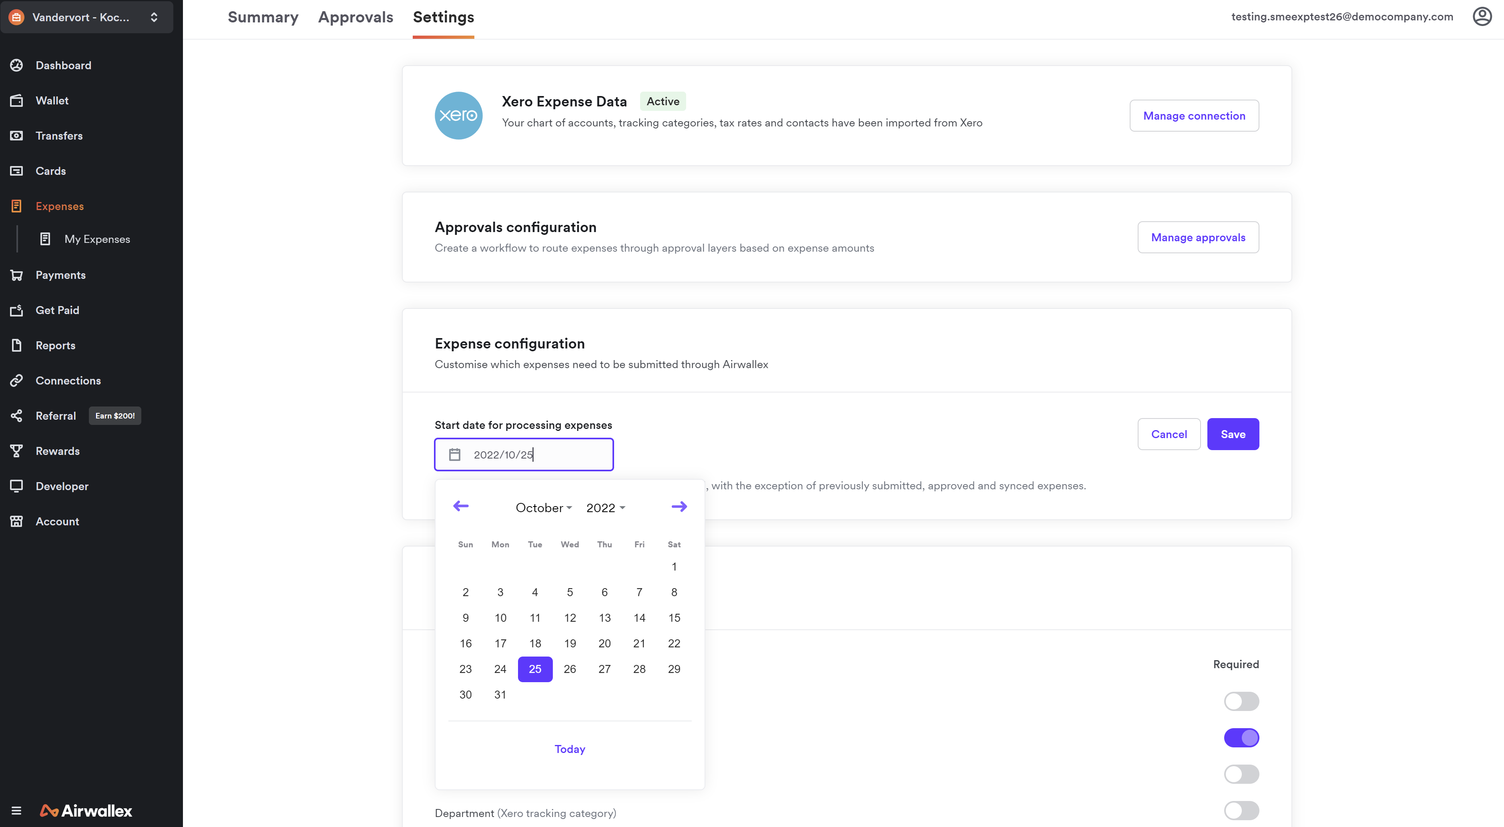
Task: Click the Dashboard gauge icon
Action: tap(16, 65)
